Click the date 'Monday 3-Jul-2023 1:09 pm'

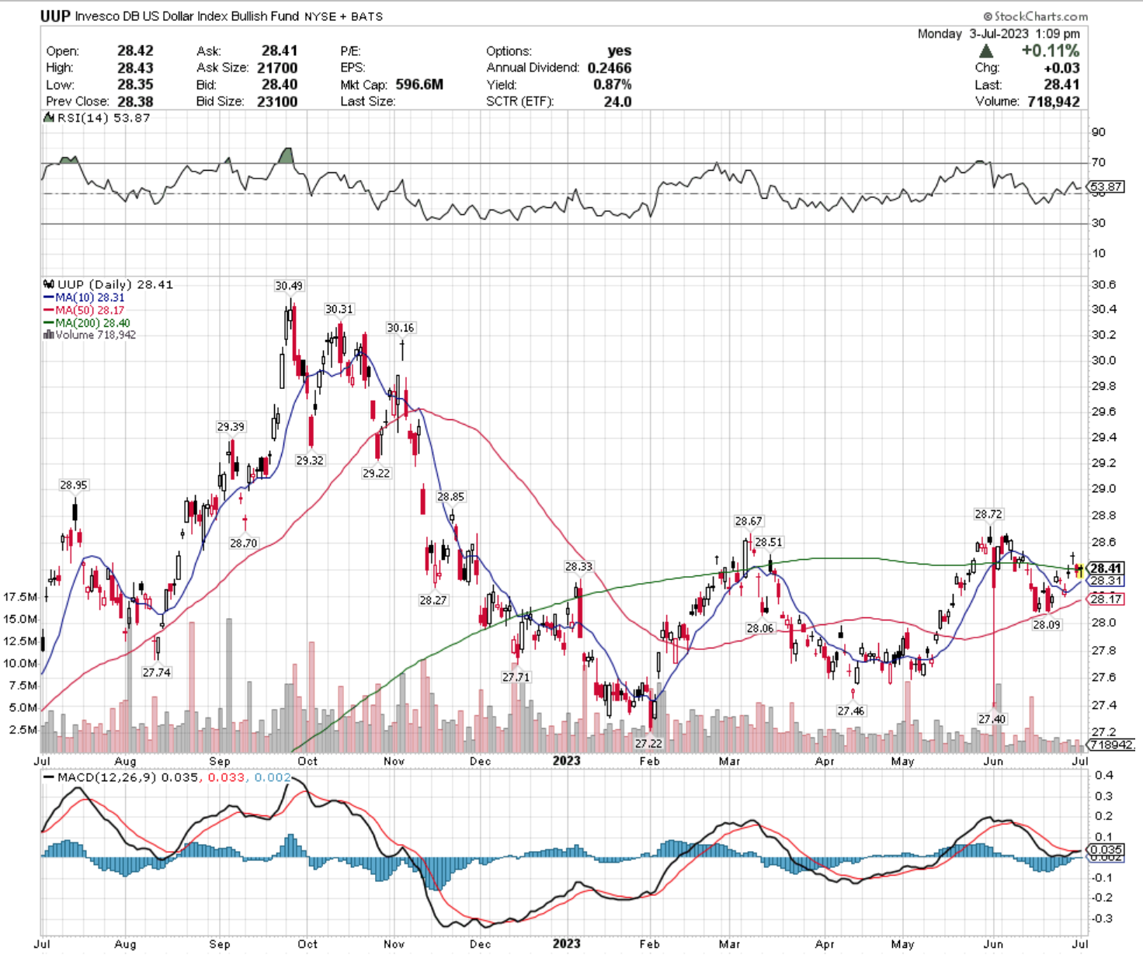(x=999, y=34)
